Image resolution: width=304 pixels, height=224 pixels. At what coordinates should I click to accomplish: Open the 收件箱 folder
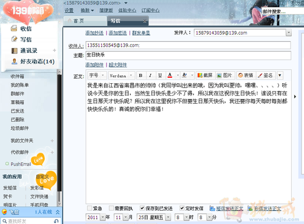click(x=18, y=76)
